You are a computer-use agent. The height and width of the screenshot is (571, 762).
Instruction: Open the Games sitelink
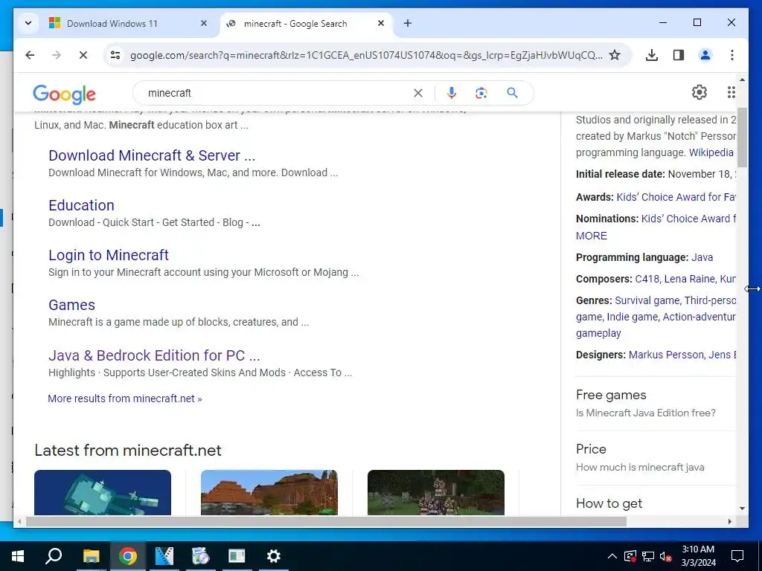click(71, 305)
